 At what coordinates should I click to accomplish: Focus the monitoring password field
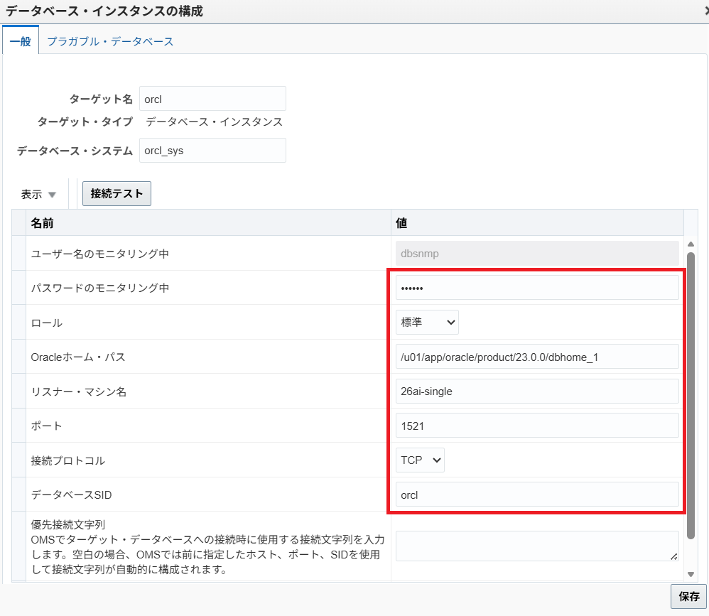[536, 288]
